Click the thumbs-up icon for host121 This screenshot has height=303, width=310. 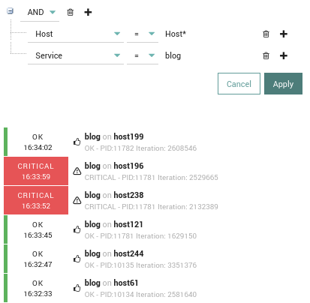click(77, 229)
